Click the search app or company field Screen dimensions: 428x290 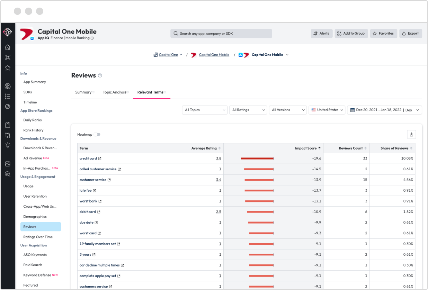point(221,34)
